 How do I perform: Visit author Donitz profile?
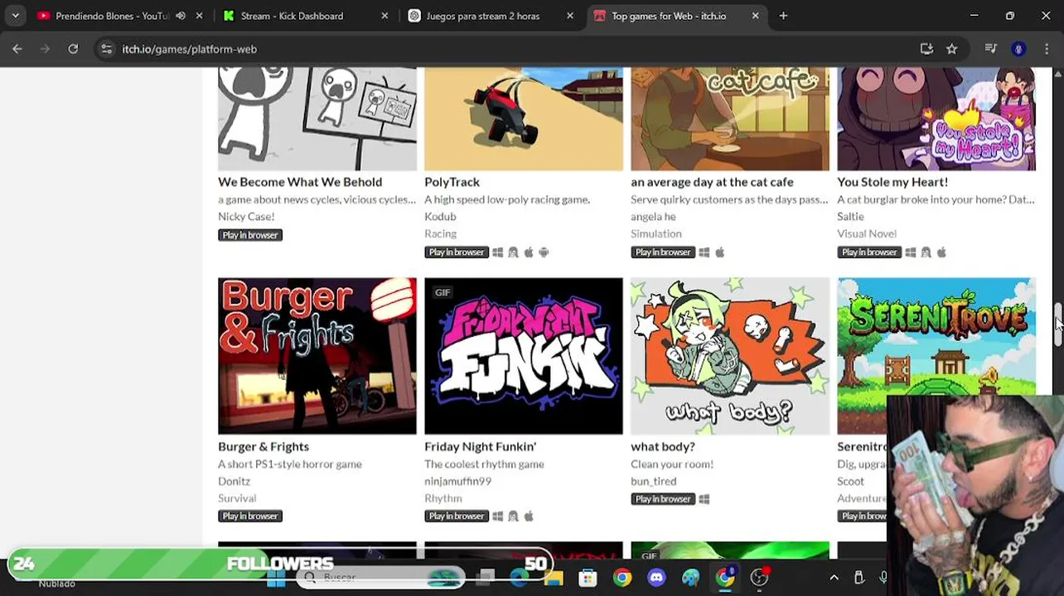pos(234,481)
